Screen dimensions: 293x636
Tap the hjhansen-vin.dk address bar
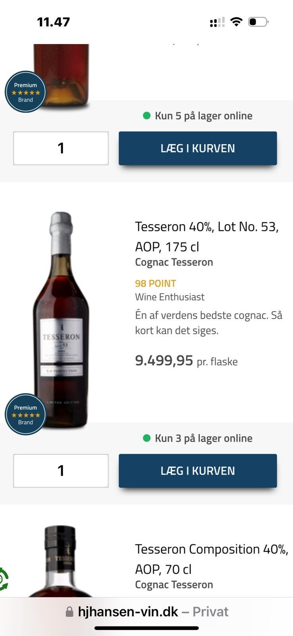coord(147,612)
